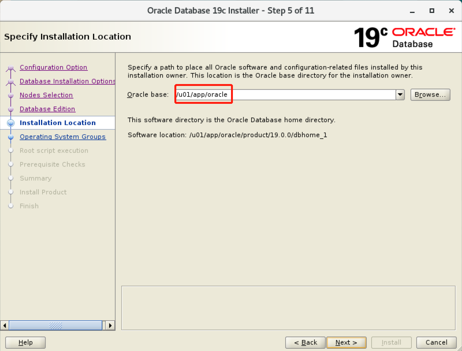Click the sidebar horizontal scrollbar thumb
This screenshot has height=351, width=462.
pyautogui.click(x=55, y=326)
